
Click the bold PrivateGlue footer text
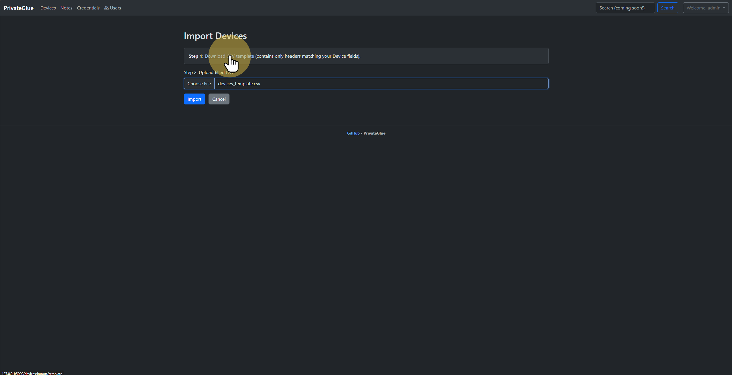[374, 133]
